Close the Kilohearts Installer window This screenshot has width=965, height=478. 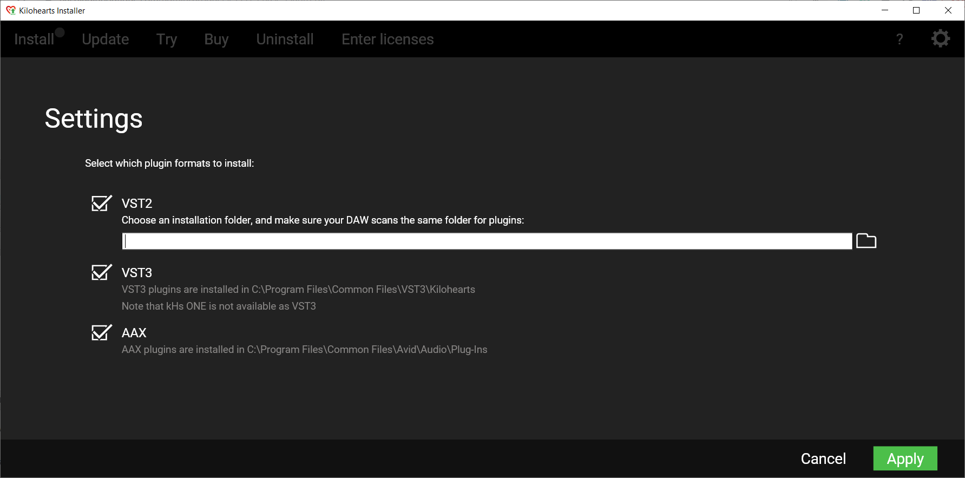pyautogui.click(x=948, y=10)
